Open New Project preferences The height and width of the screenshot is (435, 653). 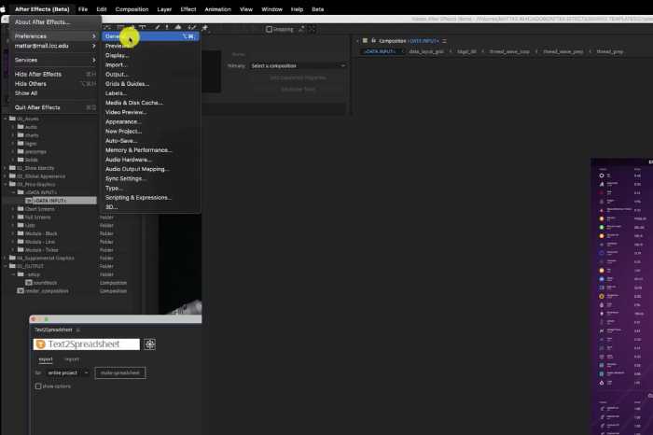[x=151, y=132]
